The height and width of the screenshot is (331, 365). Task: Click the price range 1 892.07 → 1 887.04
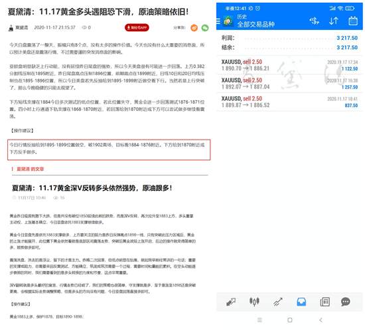(246, 87)
